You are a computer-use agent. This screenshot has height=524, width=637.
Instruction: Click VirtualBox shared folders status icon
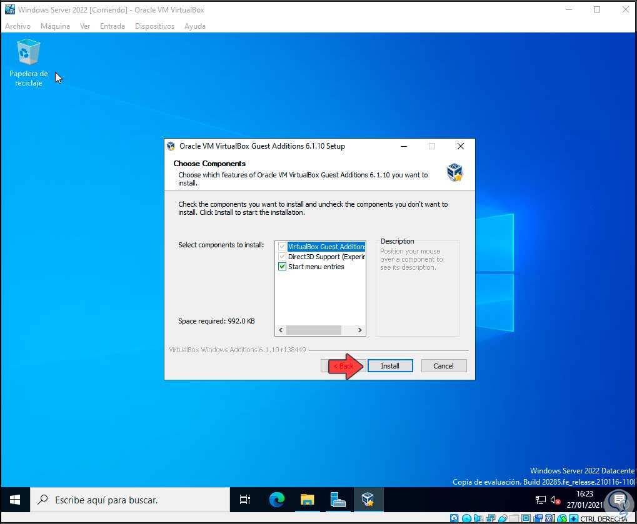point(514,518)
